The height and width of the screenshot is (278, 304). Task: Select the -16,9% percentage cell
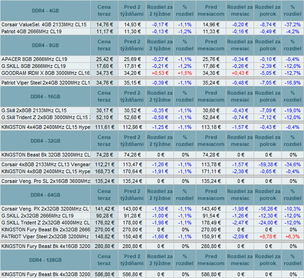tap(292, 83)
